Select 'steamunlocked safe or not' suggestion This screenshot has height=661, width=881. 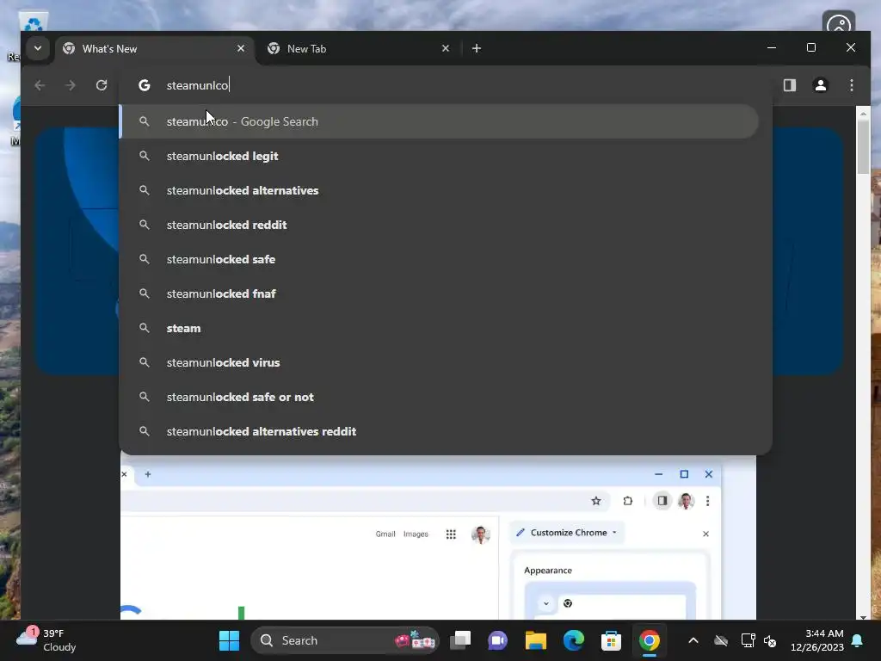[439, 397]
